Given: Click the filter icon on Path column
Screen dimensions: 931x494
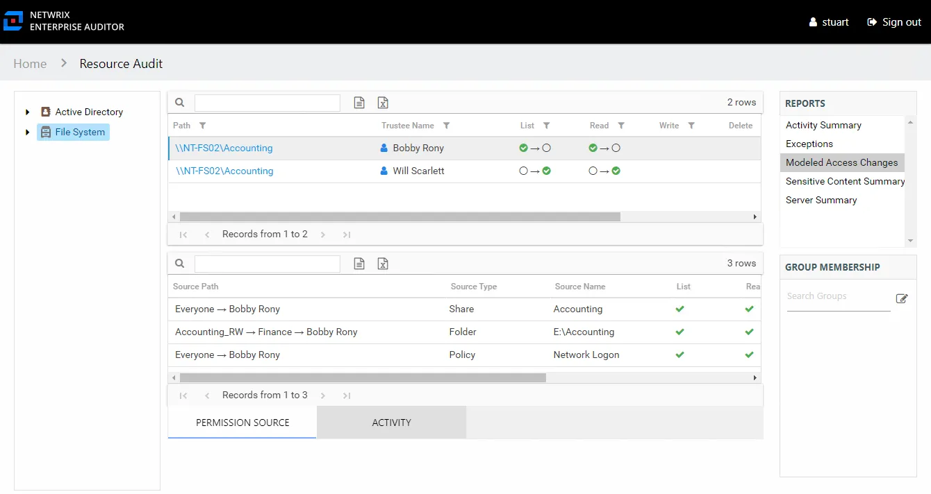Looking at the screenshot, I should pyautogui.click(x=203, y=126).
